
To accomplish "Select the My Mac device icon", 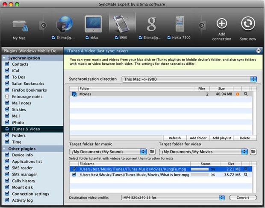I will [20, 26].
